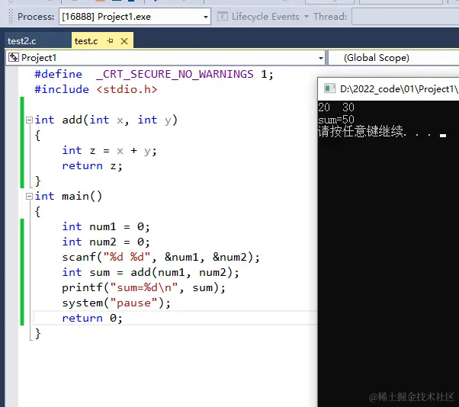This screenshot has width=459, height=407.
Task: Toggle the pin icon on test.c tab
Action: 110,41
